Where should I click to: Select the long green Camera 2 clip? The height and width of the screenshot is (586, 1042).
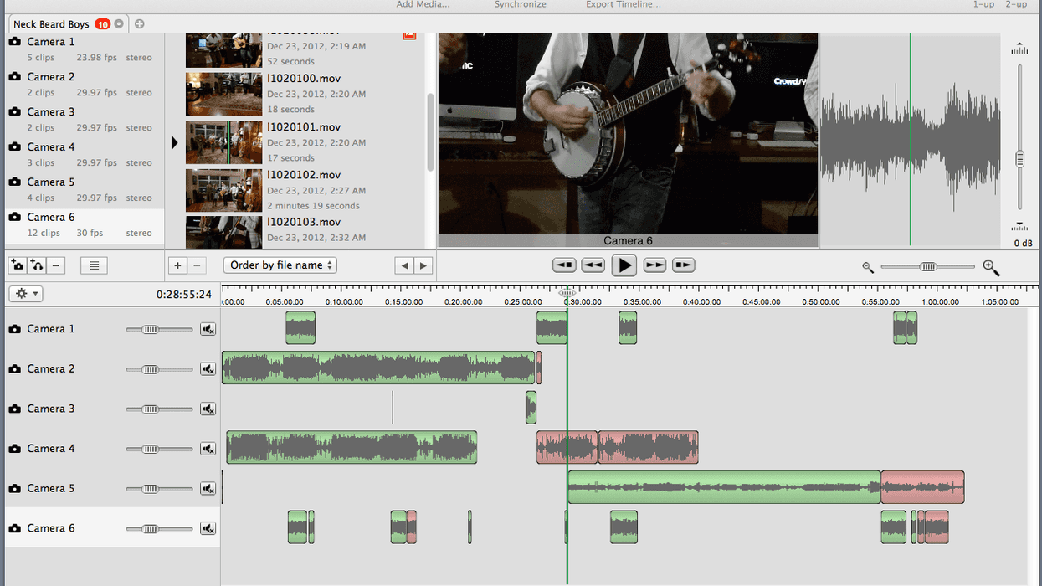click(378, 368)
